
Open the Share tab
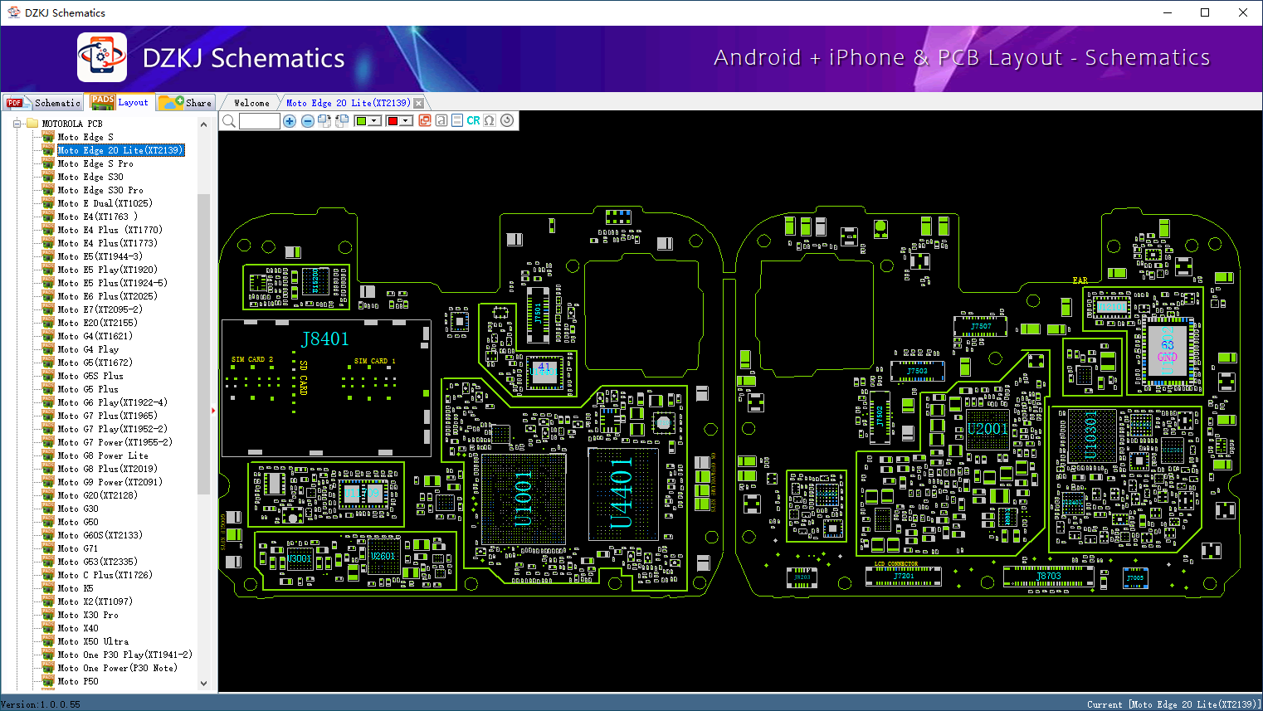(x=187, y=103)
